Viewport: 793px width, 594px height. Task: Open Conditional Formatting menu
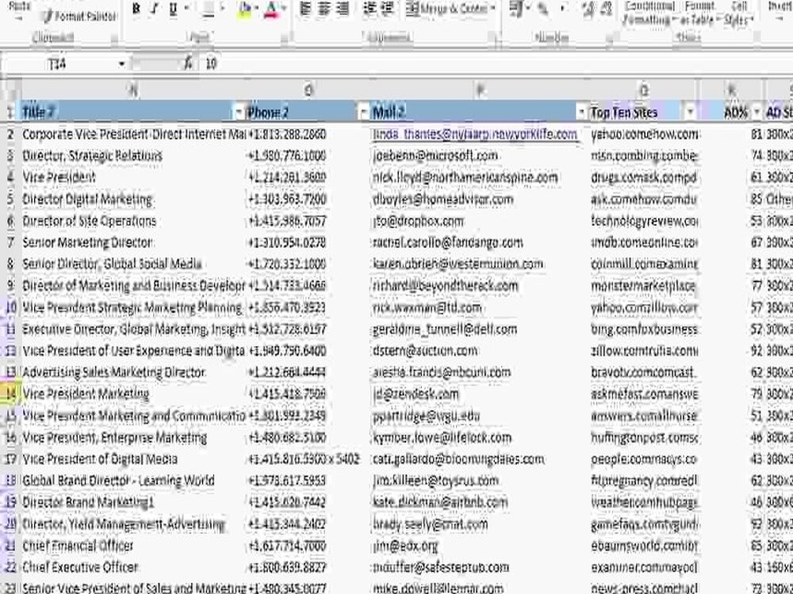(649, 13)
